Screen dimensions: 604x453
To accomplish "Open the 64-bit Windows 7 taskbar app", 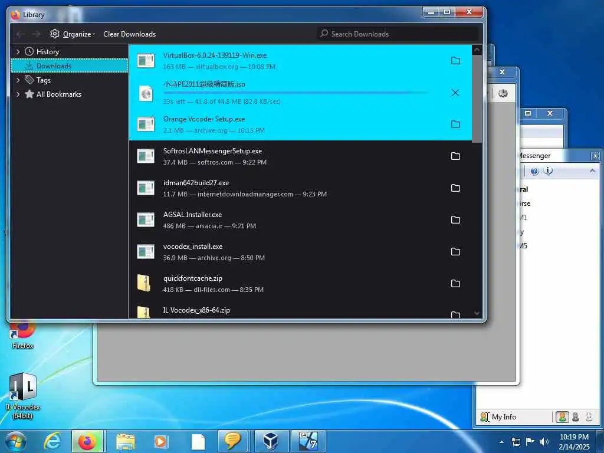I will click(x=308, y=441).
